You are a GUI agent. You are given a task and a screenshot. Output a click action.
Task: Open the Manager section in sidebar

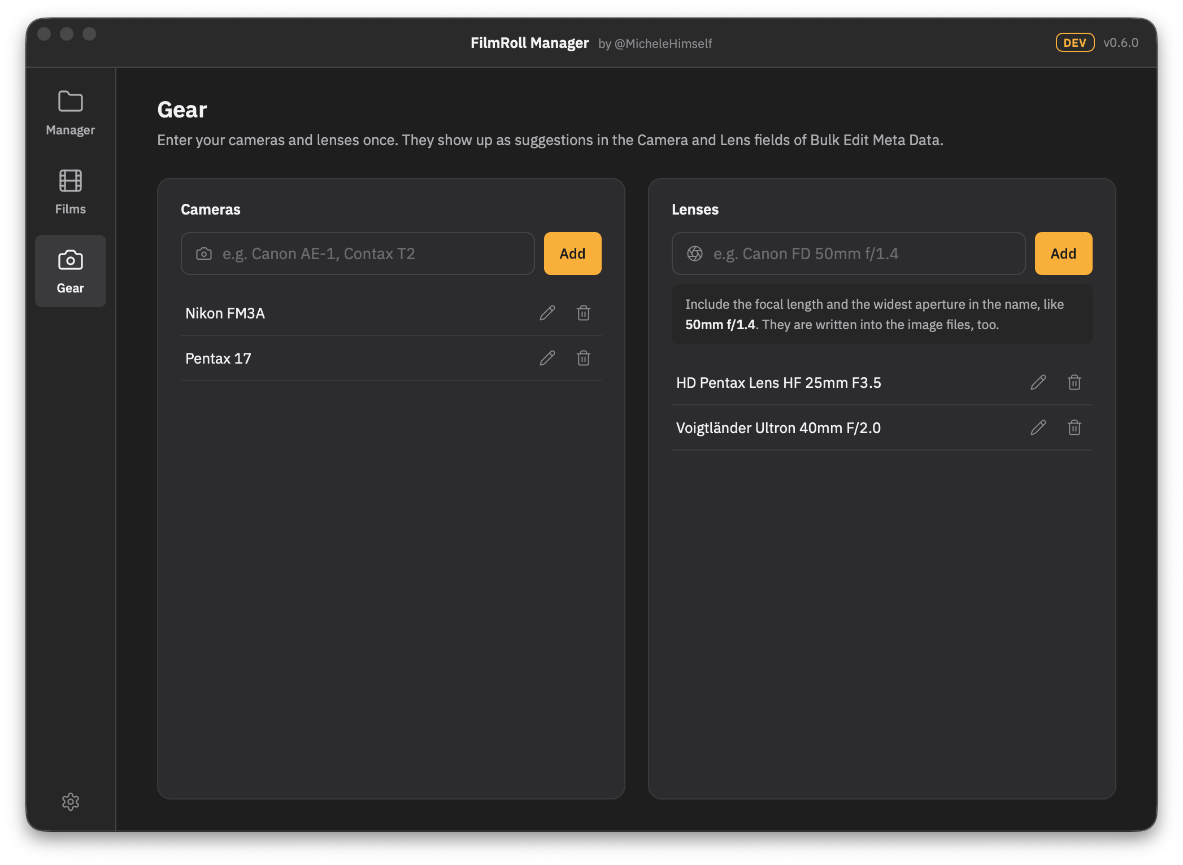(70, 113)
